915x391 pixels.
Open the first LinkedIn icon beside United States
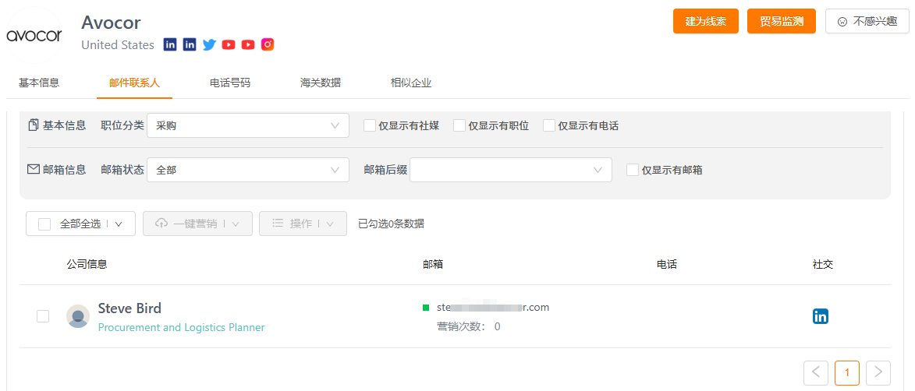(x=170, y=44)
